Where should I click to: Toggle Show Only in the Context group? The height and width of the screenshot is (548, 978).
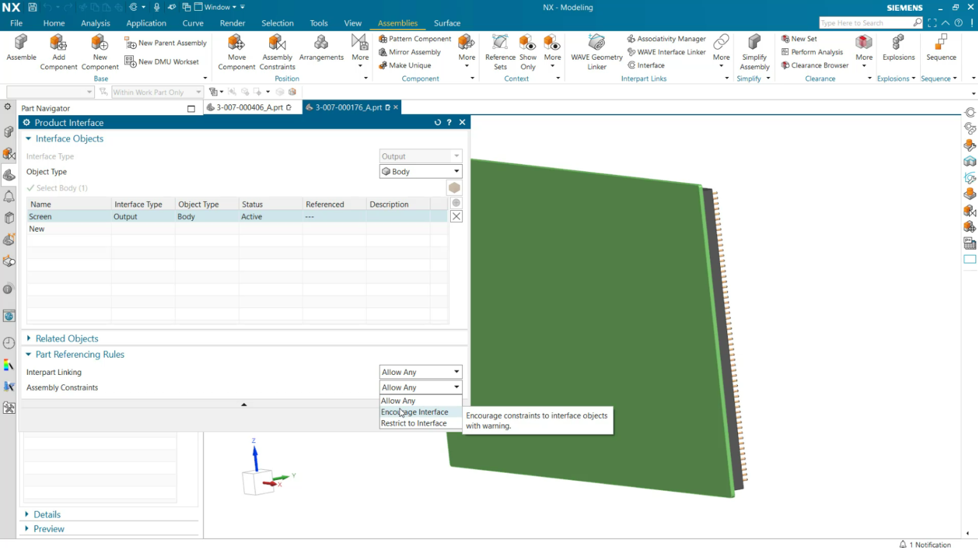tap(527, 51)
